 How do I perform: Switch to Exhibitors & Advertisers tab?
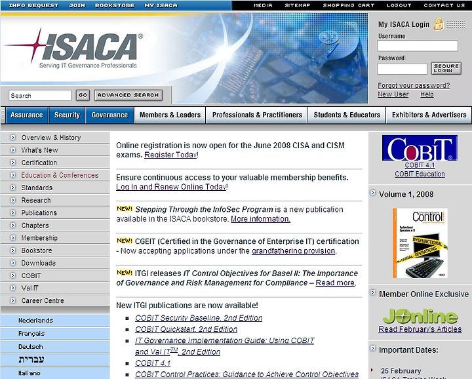click(x=429, y=115)
